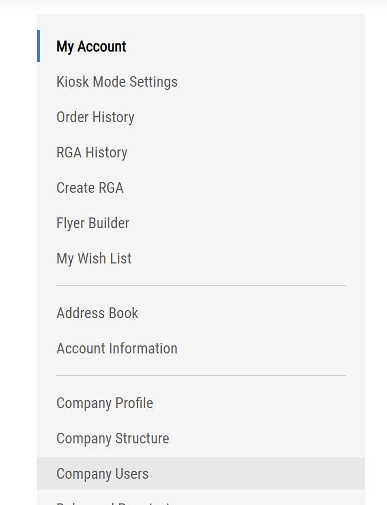Open Address Book under the divider

(97, 313)
